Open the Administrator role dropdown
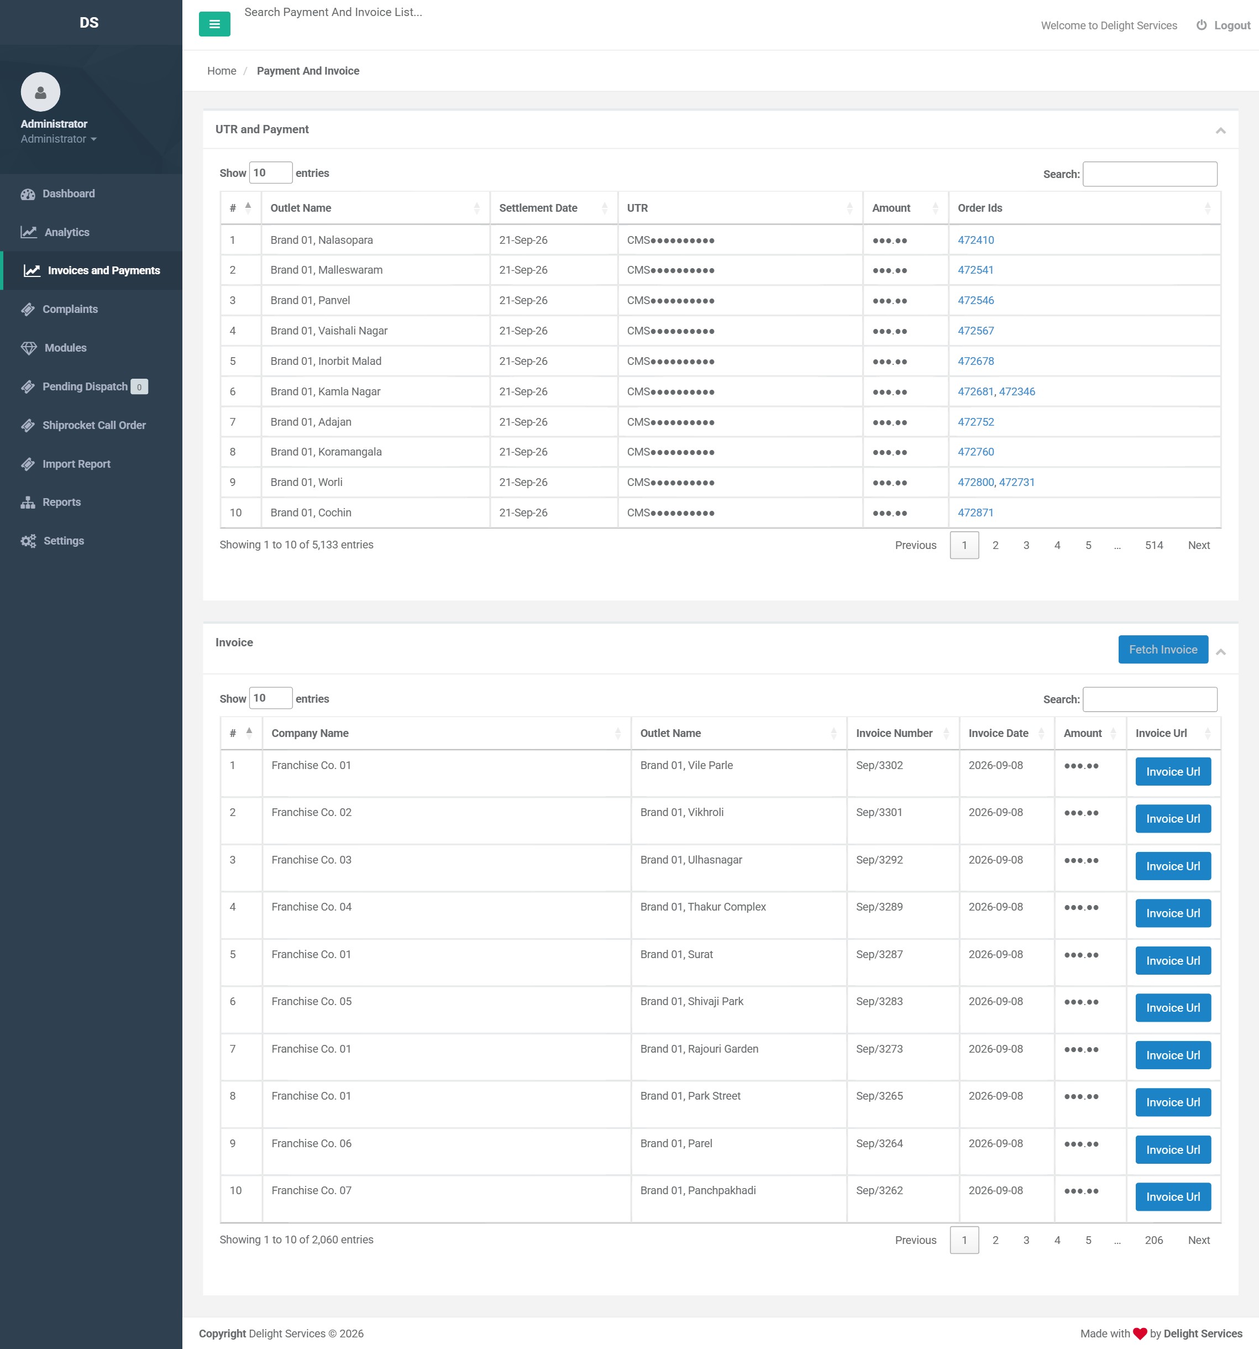 tap(59, 139)
